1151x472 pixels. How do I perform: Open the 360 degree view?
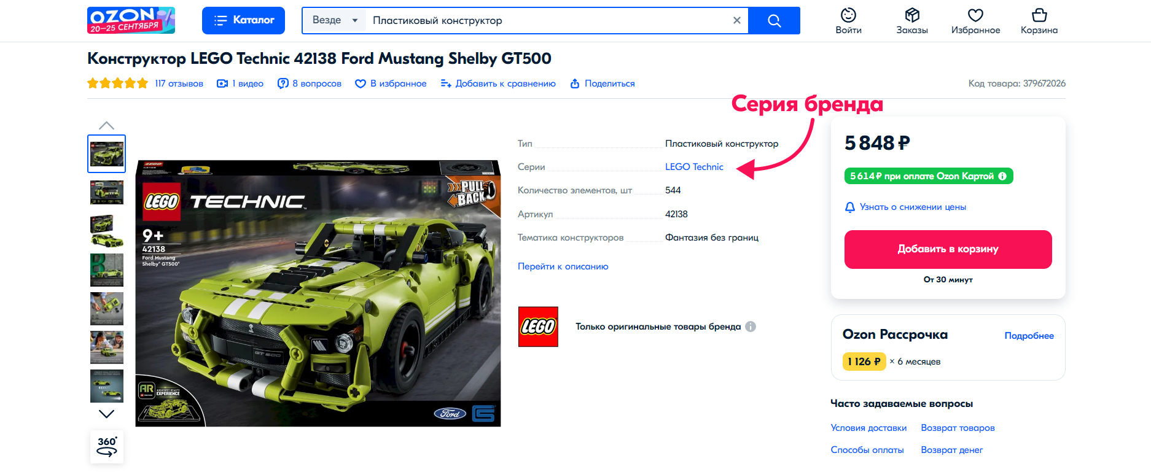click(107, 446)
